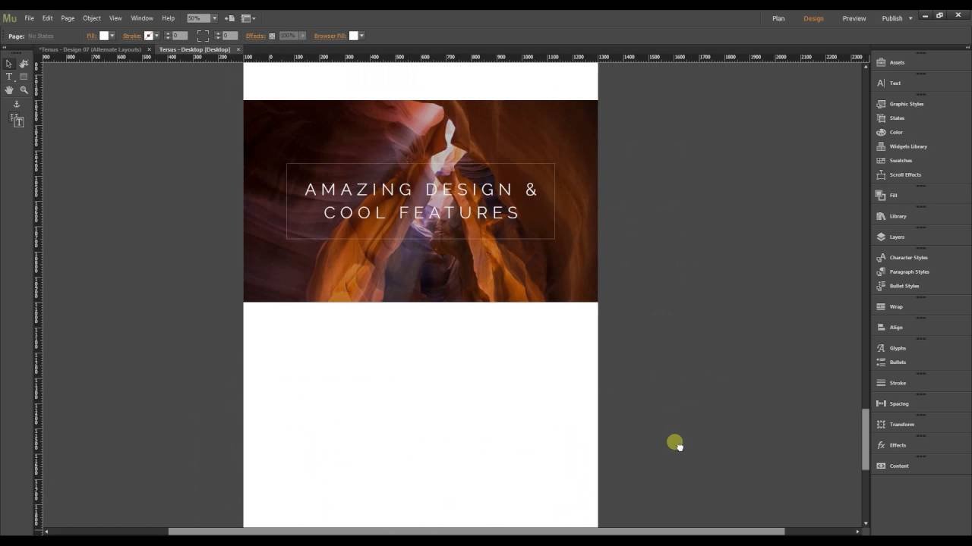Click the Publish button
The width and height of the screenshot is (972, 546).
coord(892,18)
